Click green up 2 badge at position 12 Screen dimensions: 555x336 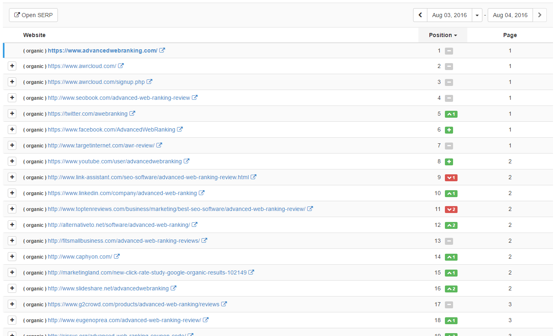click(451, 225)
